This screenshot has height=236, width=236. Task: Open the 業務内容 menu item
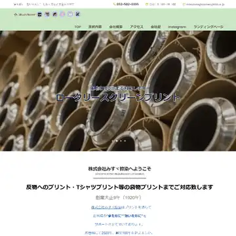(95, 27)
